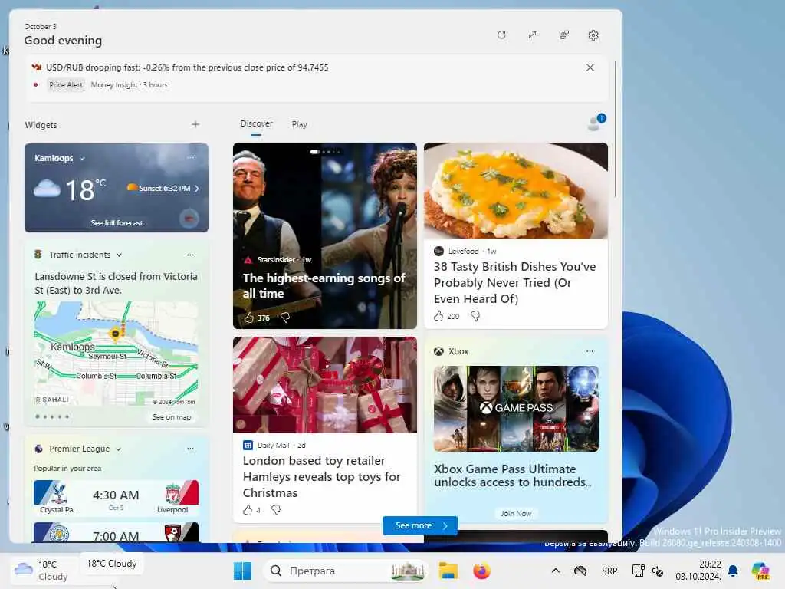The image size is (785, 589).
Task: Open Crystal Palace vs Liverpool match
Action: [117, 497]
